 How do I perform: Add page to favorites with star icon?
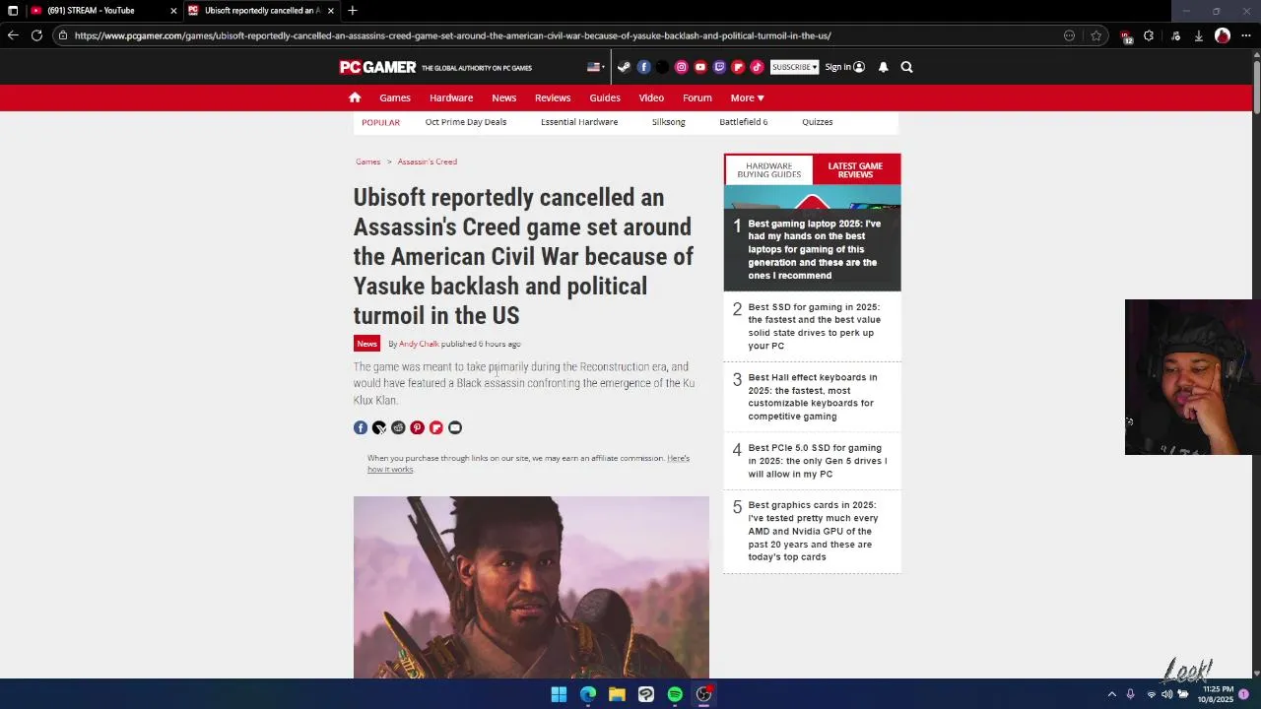tap(1095, 35)
